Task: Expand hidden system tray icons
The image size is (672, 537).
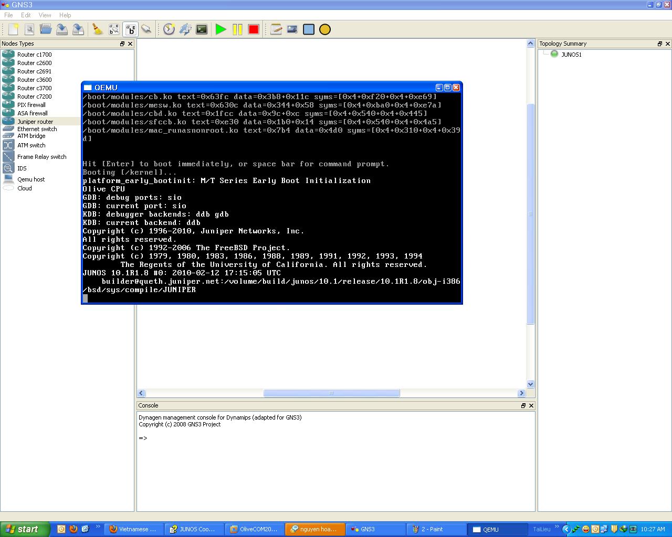Action: click(566, 530)
